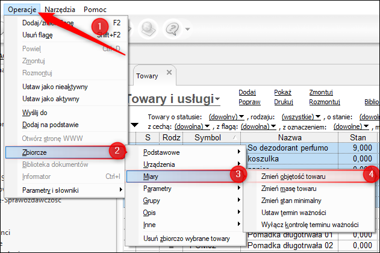Image resolution: width=380 pixels, height=253 pixels.
Task: Click black filter arrow left of z cechą
Action: [134, 125]
